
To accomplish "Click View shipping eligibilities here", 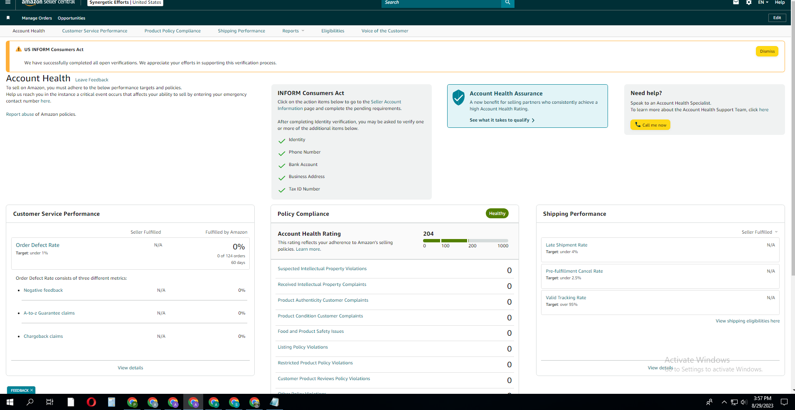I will tap(748, 321).
